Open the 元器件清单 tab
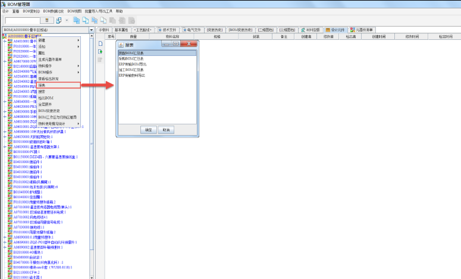This screenshot has height=279, width=461. click(x=363, y=29)
